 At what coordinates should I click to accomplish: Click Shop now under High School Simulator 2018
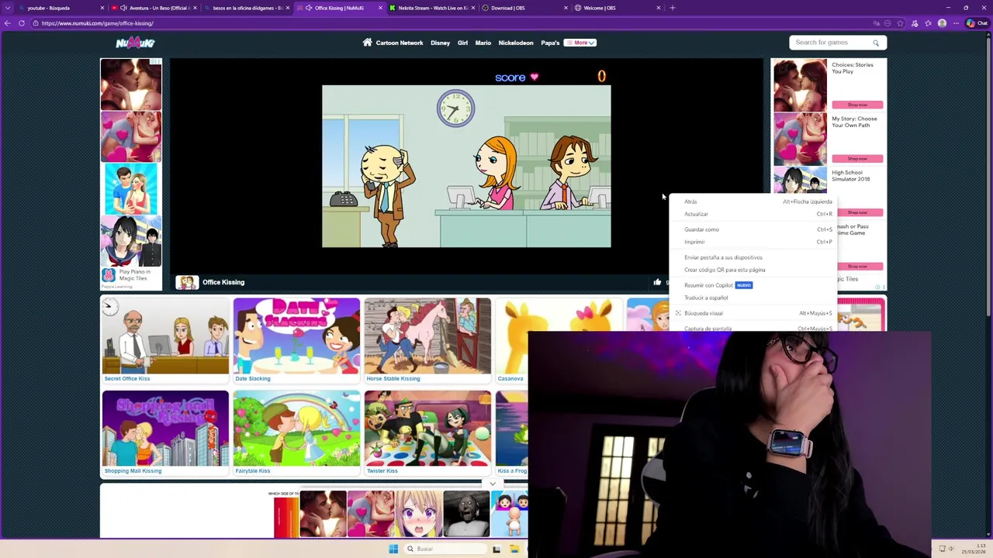pos(857,212)
